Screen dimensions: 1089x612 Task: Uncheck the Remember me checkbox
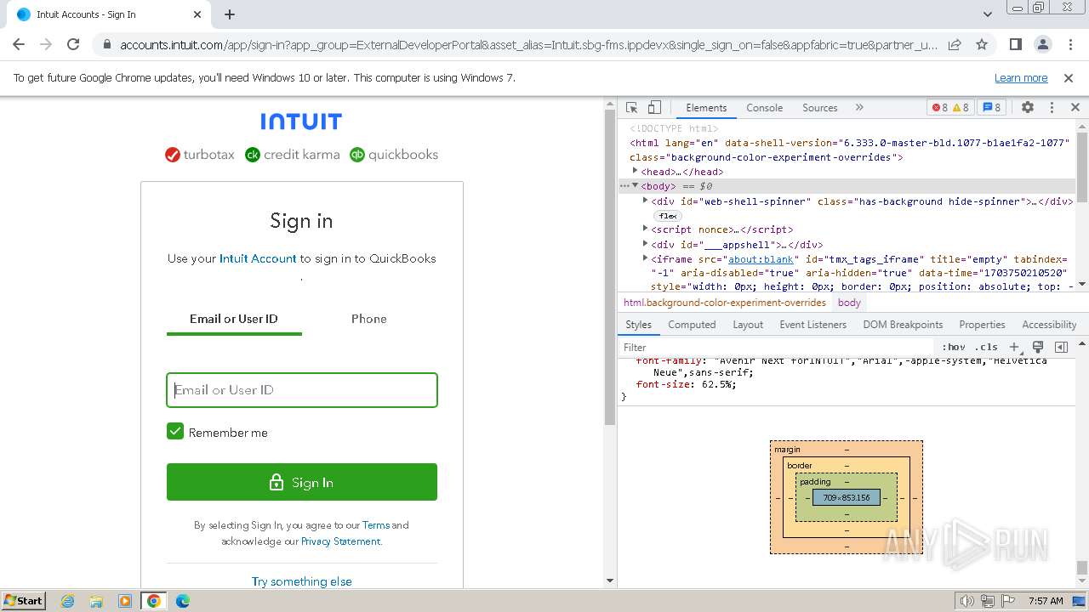point(175,431)
